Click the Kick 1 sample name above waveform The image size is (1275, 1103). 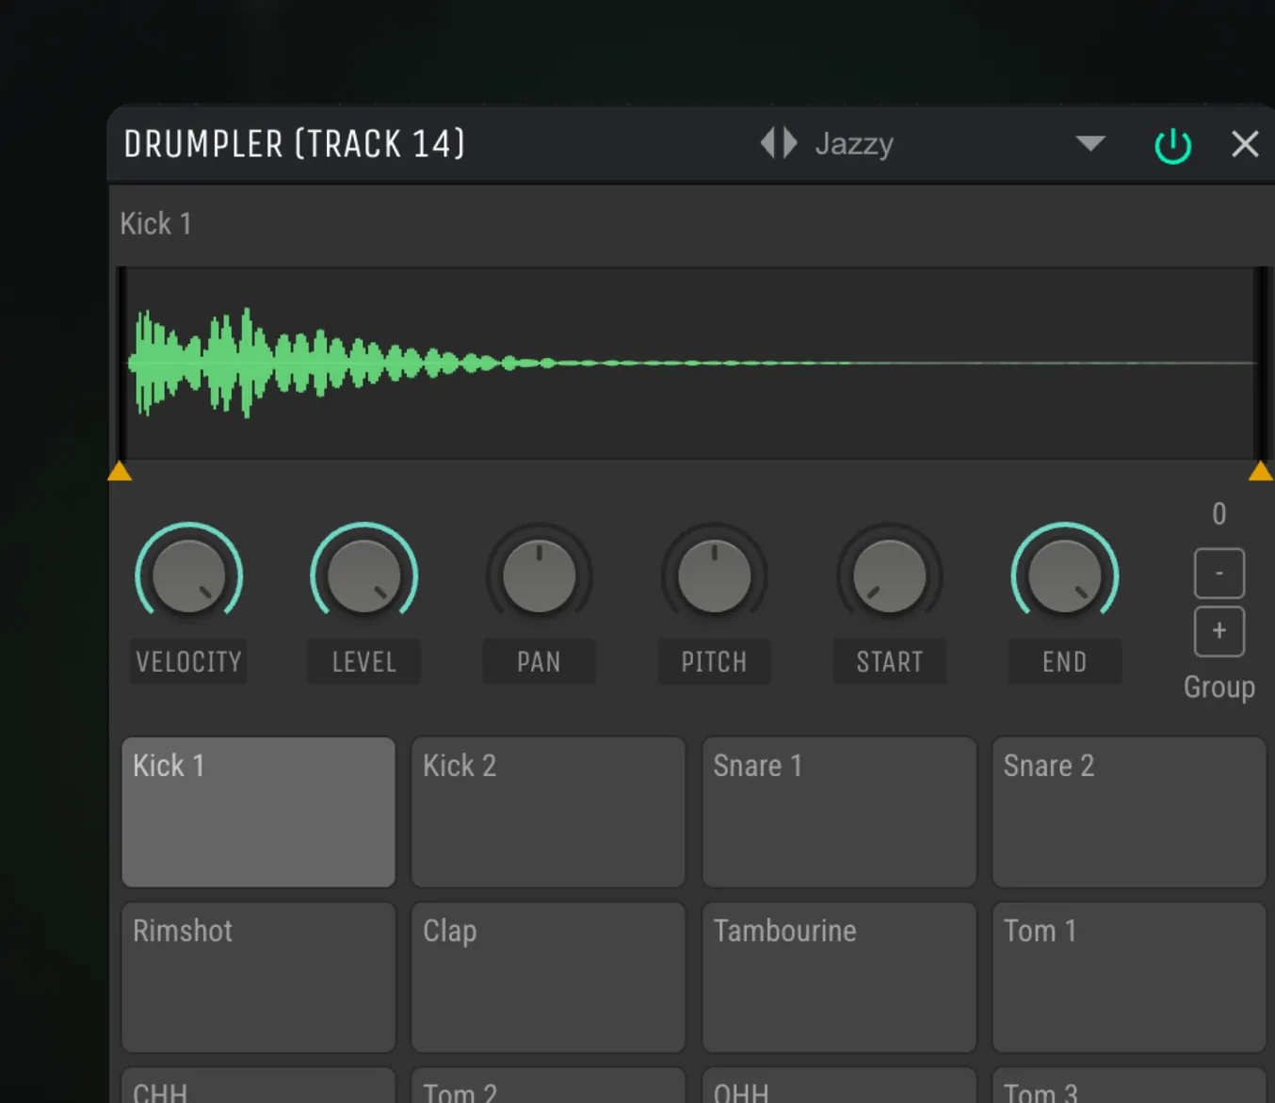point(155,223)
